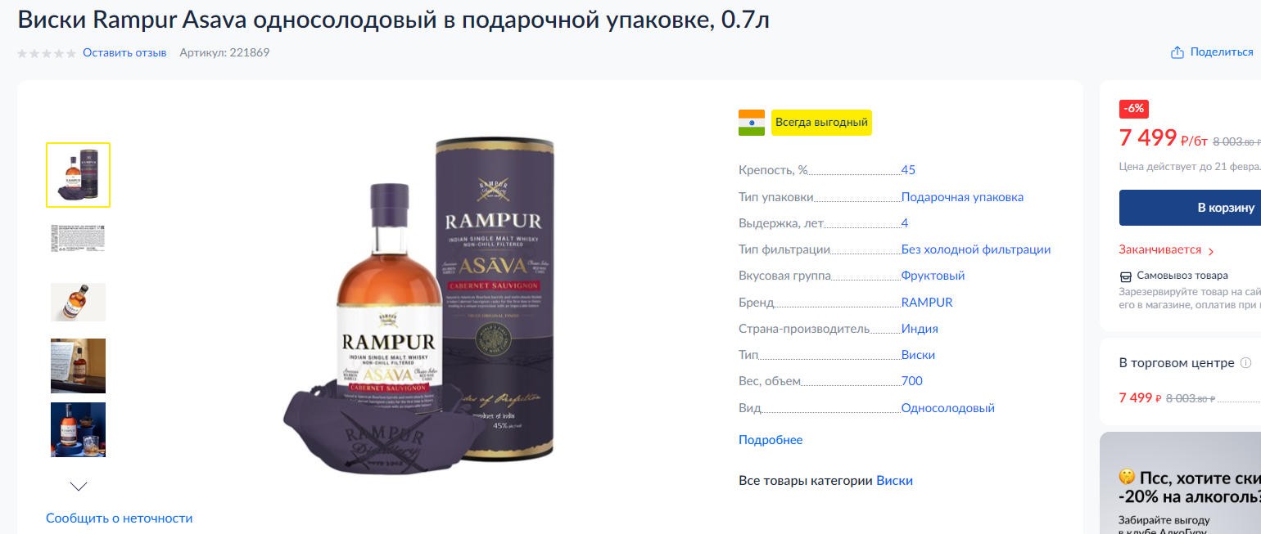Click the rating stars

pos(47,52)
